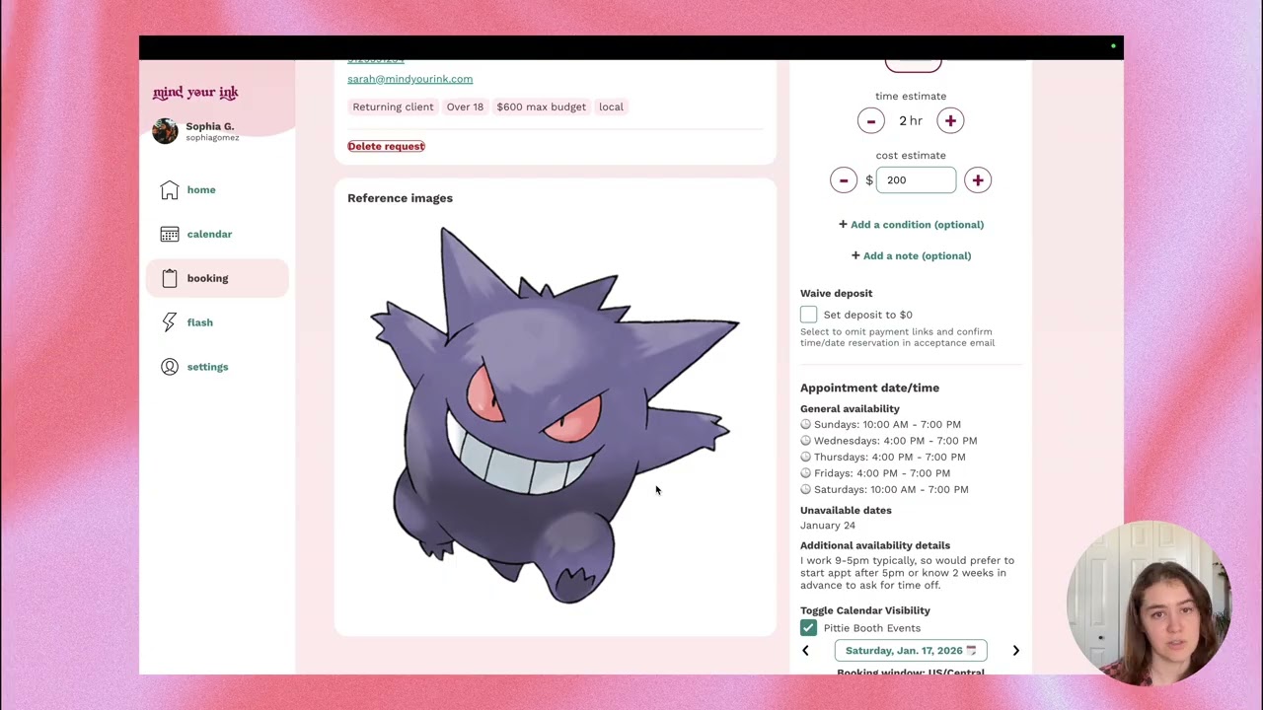This screenshot has height=710, width=1263.
Task: Toggle Pittie Booth Events calendar visibility
Action: click(808, 628)
